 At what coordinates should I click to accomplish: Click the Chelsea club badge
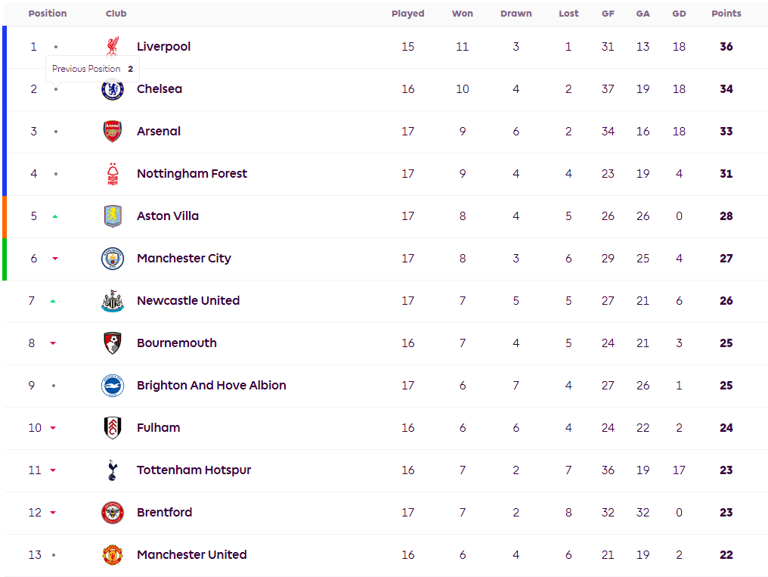point(113,90)
